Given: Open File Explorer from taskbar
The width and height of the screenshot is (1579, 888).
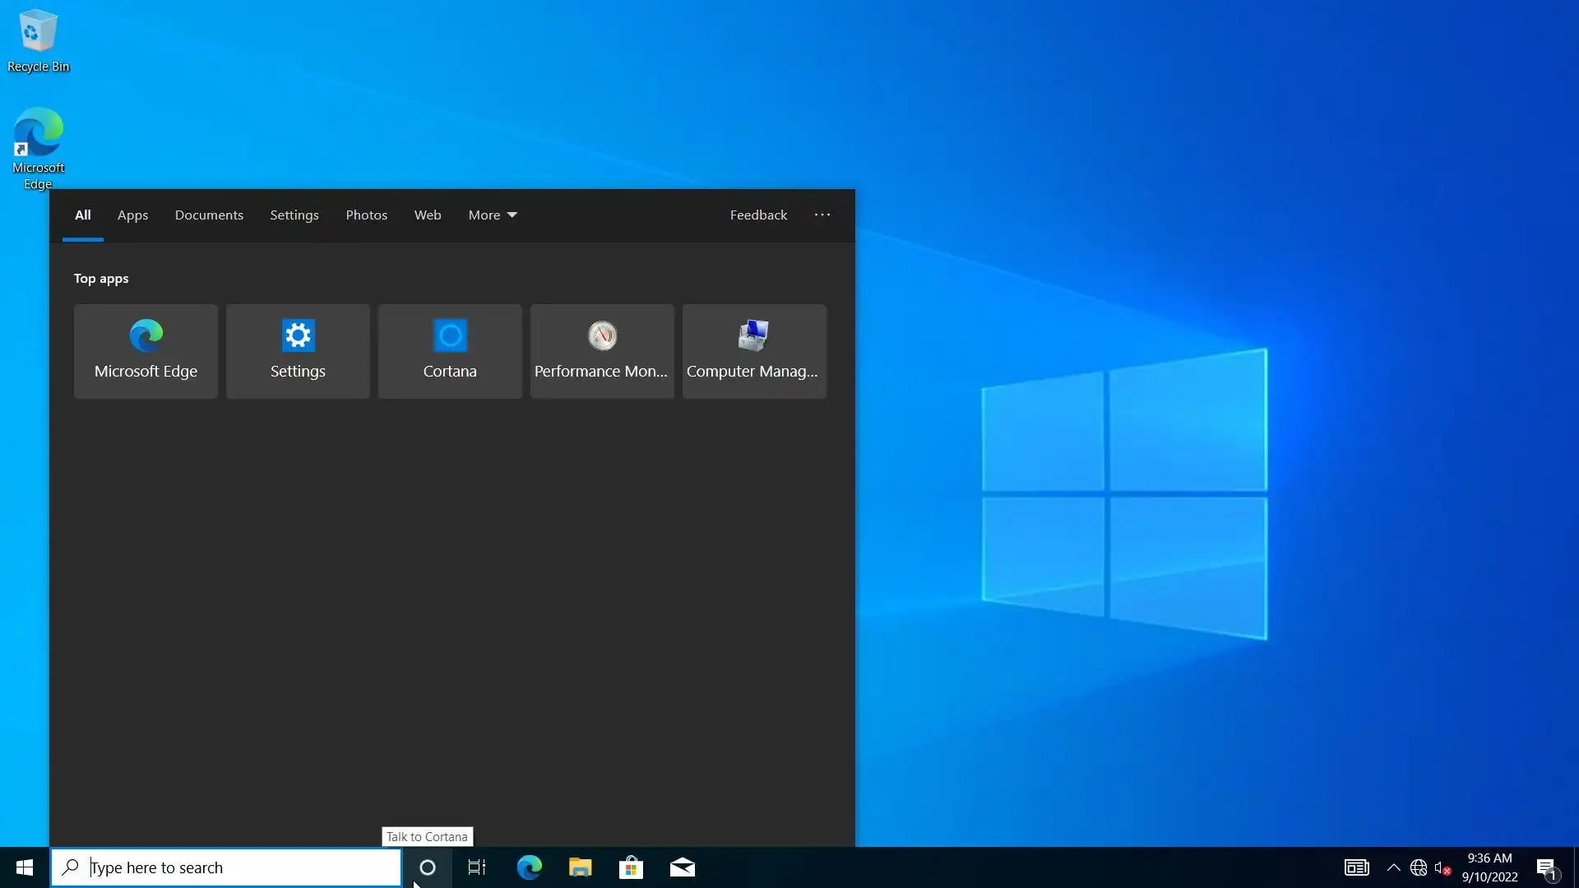Looking at the screenshot, I should pos(580,867).
